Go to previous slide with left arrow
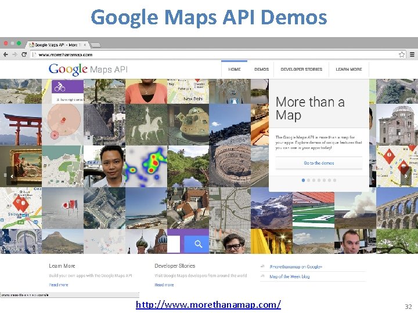The height and width of the screenshot is (313, 418). [12, 176]
